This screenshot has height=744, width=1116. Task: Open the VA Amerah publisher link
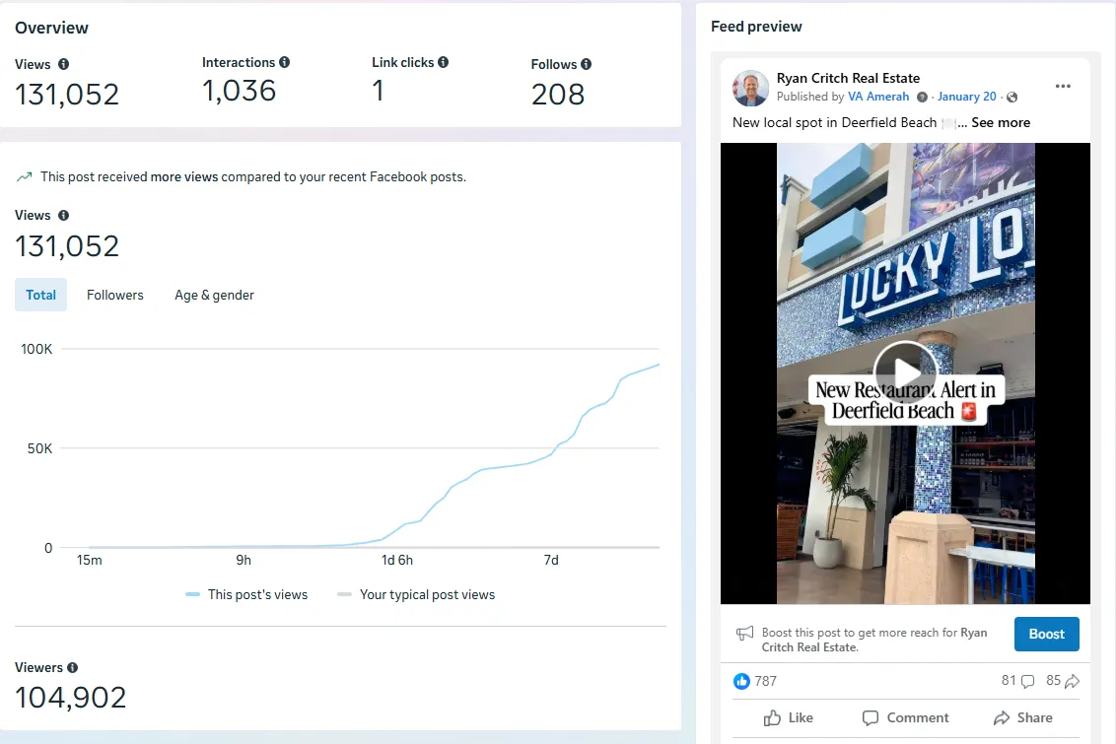[878, 97]
